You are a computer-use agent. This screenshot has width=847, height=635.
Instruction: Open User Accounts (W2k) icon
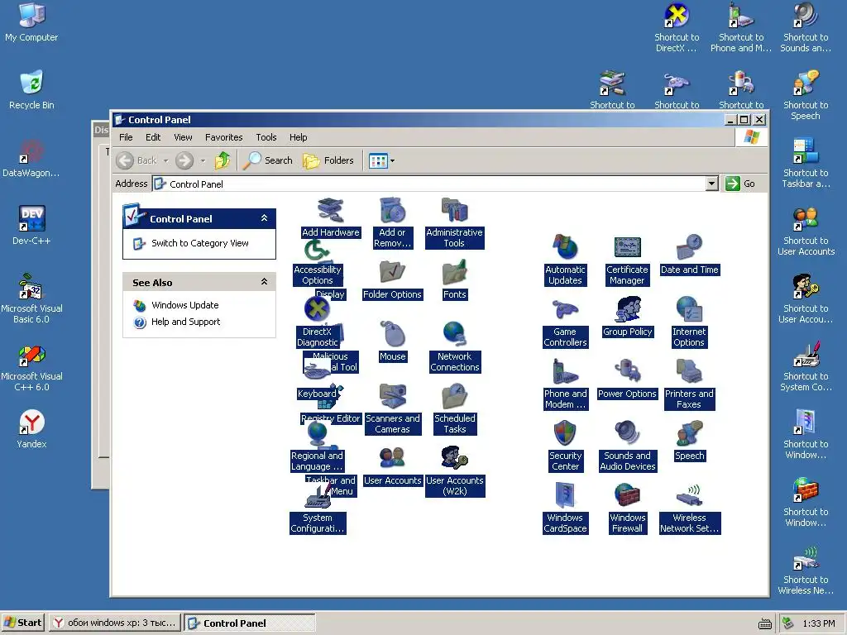pyautogui.click(x=454, y=459)
